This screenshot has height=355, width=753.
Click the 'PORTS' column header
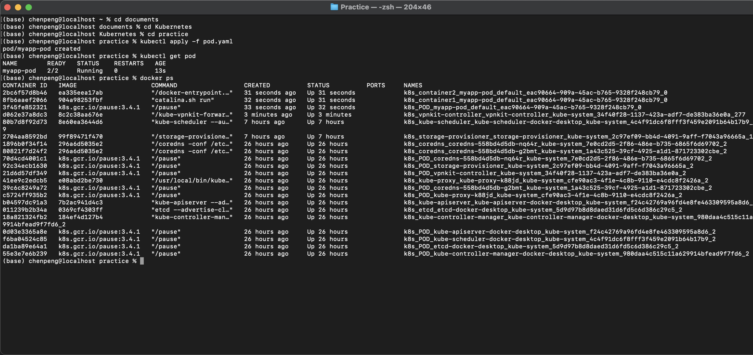(x=376, y=85)
